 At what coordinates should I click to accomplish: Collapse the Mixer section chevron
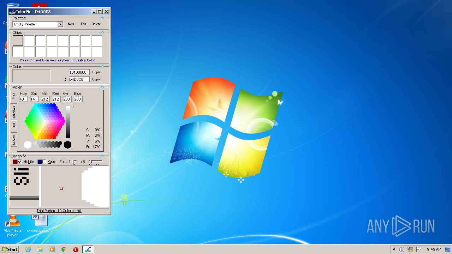(102, 87)
